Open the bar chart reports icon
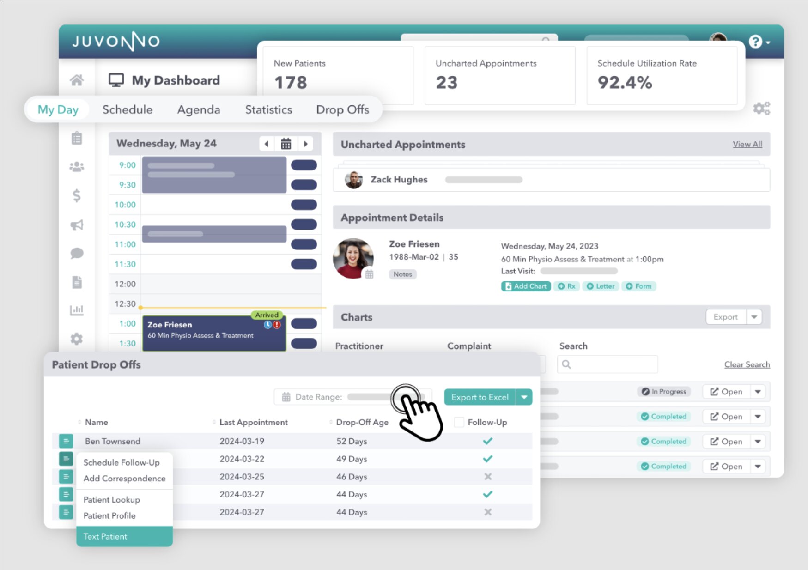808x570 pixels. [x=77, y=310]
